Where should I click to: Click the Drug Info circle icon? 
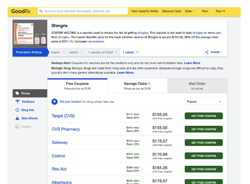point(17,110)
